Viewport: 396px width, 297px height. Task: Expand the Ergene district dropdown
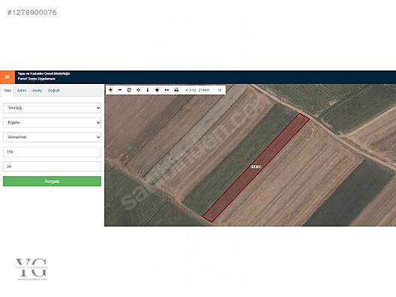click(52, 122)
